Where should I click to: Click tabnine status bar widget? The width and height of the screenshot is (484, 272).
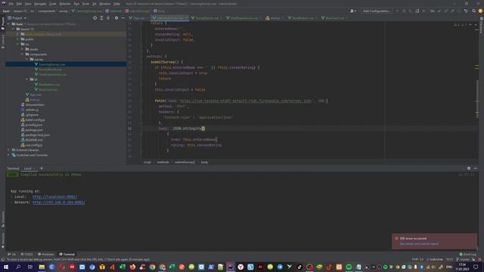436,260
